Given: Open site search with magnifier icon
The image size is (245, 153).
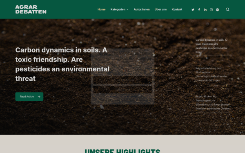Looking at the screenshot, I should [x=227, y=9].
